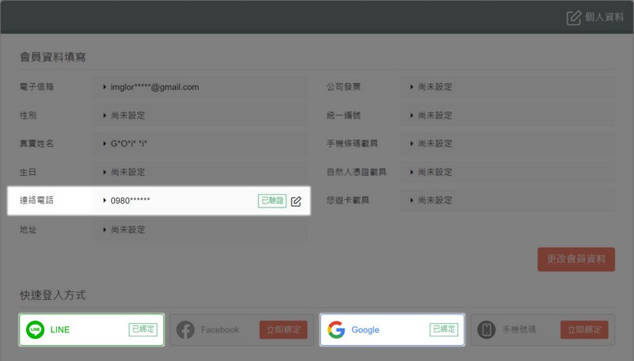Click the 手機條碼載具 field

[x=507, y=144]
